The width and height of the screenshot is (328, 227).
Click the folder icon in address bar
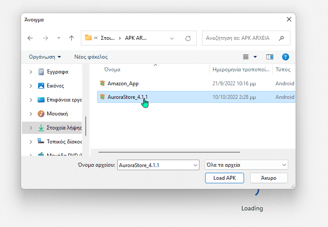point(88,38)
